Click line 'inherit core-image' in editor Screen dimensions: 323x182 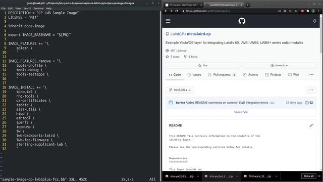coord(26,26)
